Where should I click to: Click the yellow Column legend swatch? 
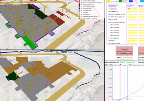click(79, 13)
